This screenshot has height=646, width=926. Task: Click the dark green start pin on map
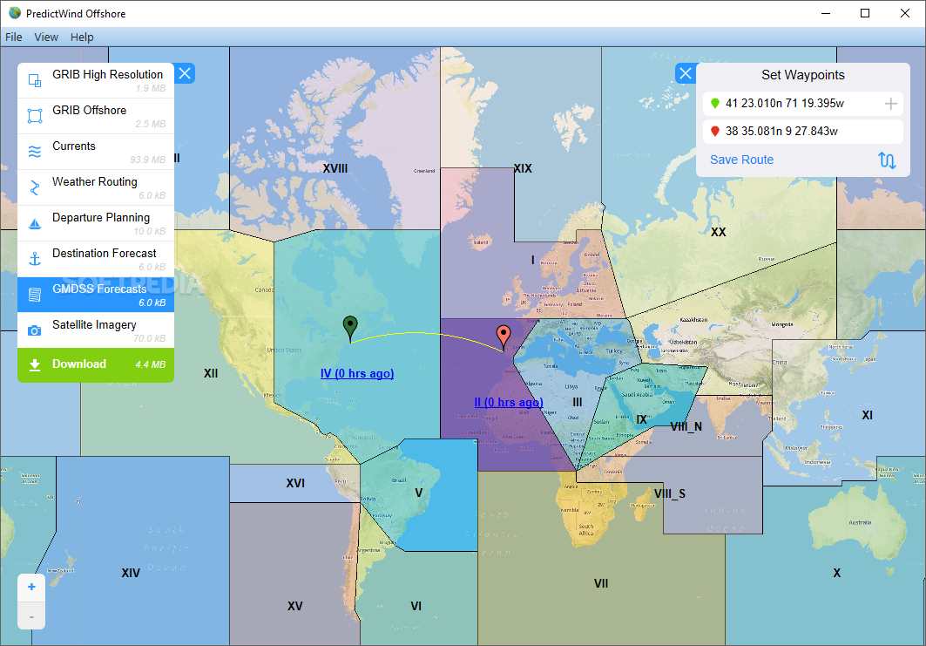point(350,327)
